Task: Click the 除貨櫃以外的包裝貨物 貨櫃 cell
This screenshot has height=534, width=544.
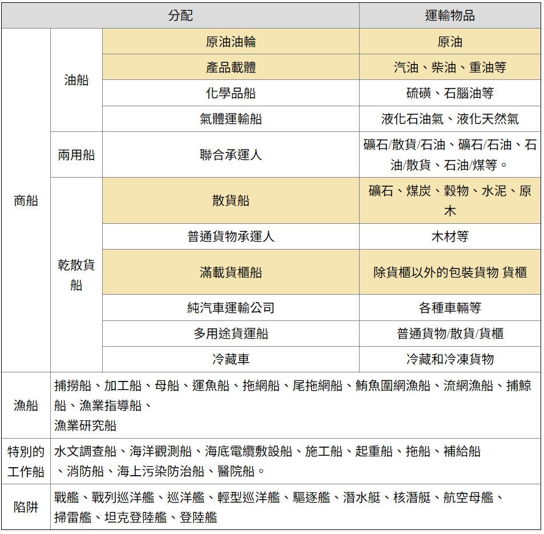Action: click(450, 272)
